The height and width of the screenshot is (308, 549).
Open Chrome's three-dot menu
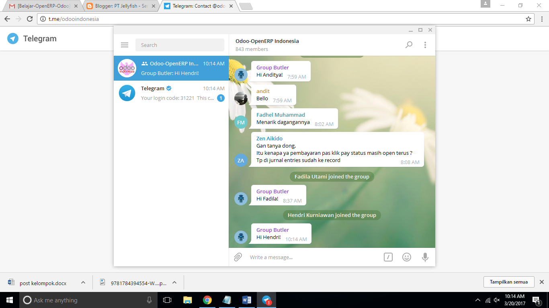click(541, 19)
